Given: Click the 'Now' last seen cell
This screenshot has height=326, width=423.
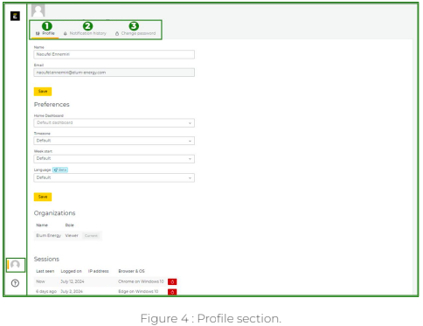Looking at the screenshot, I should pos(40,281).
